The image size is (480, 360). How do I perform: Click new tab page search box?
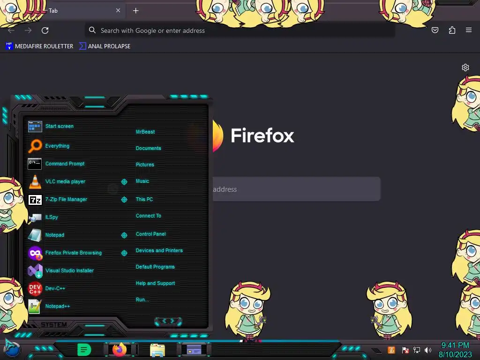296,189
